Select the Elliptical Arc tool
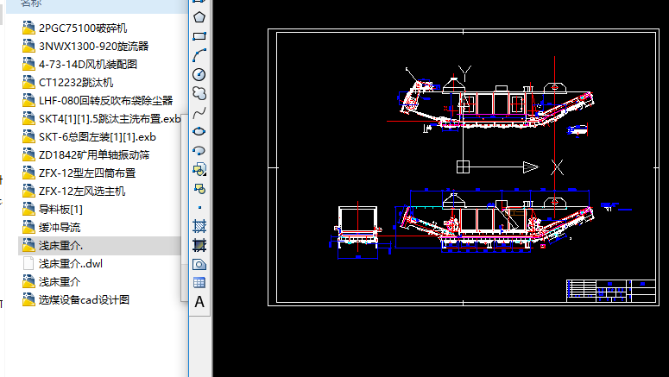 (199, 151)
